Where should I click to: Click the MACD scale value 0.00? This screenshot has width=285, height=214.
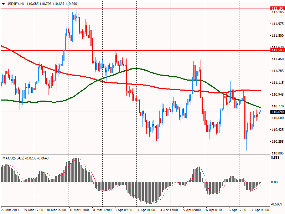click(274, 182)
